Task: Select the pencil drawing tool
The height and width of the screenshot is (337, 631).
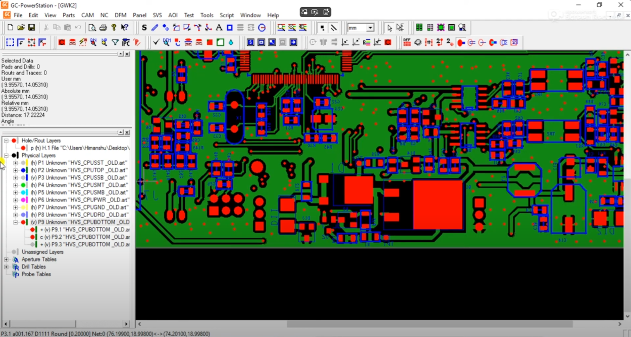Action: point(155,28)
